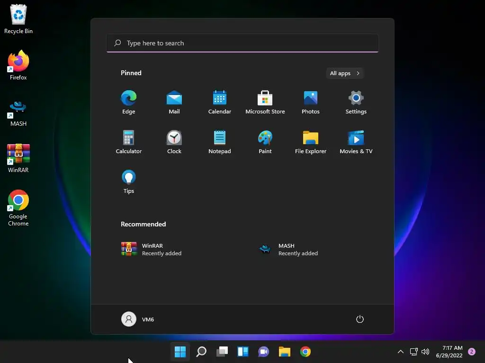Launch the Photos app
Viewport: 485px width, 363px height.
point(311,102)
